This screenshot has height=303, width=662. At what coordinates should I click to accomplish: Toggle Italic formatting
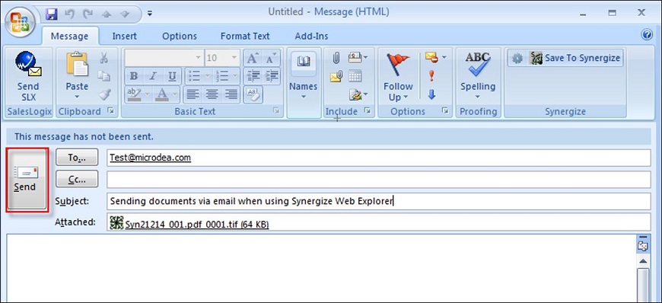[153, 76]
